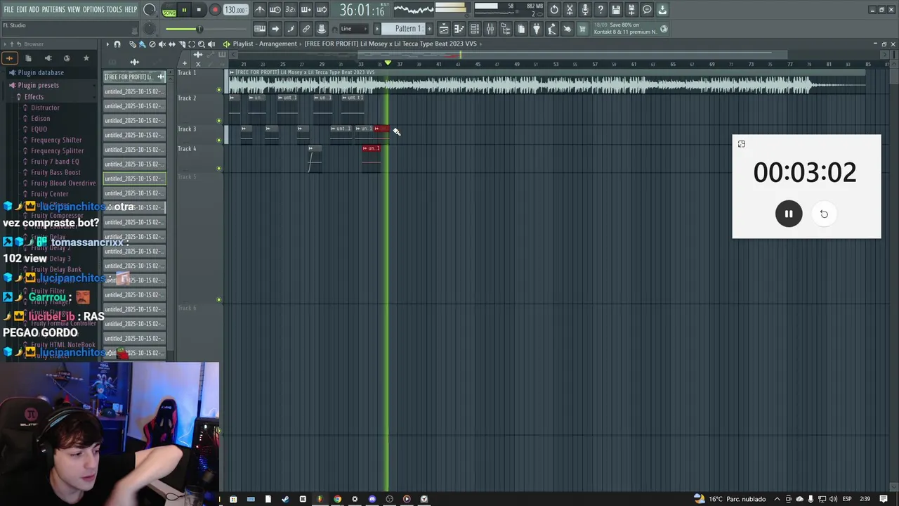The image size is (899, 506).
Task: Click the one-click audio recording microphone
Action: (x=585, y=10)
